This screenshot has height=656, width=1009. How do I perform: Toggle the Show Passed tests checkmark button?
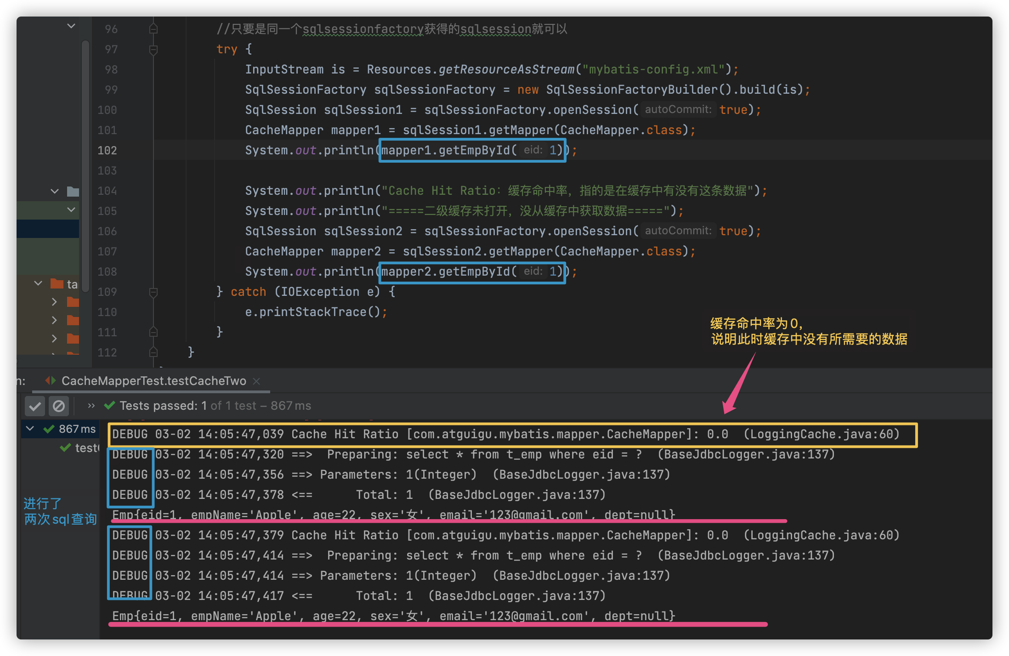pyautogui.click(x=35, y=406)
